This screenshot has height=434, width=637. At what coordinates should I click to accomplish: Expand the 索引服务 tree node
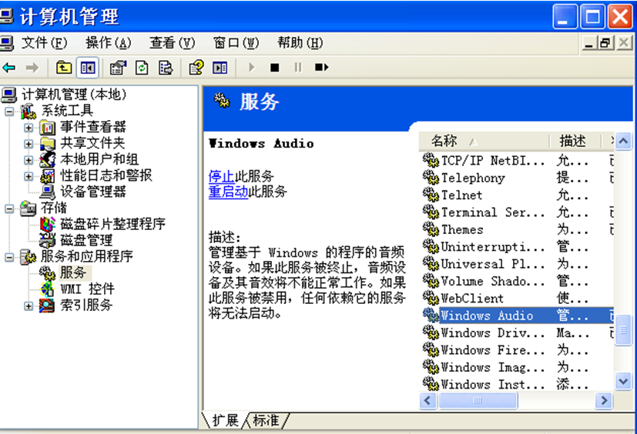[x=28, y=305]
